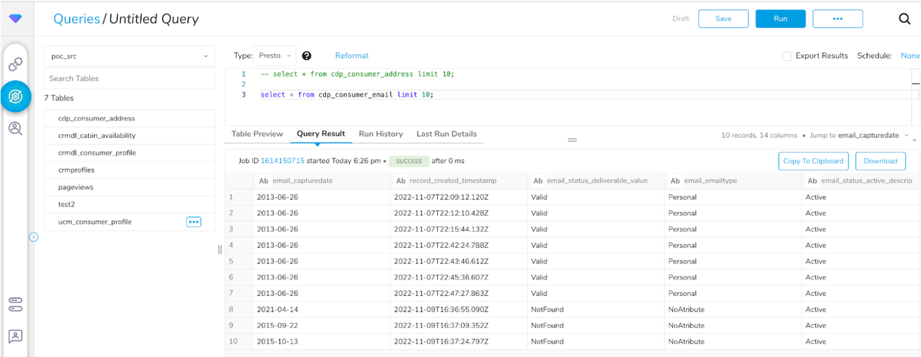Click Copy To Clipboard button
Image resolution: width=921 pixels, height=357 pixels.
(x=813, y=161)
